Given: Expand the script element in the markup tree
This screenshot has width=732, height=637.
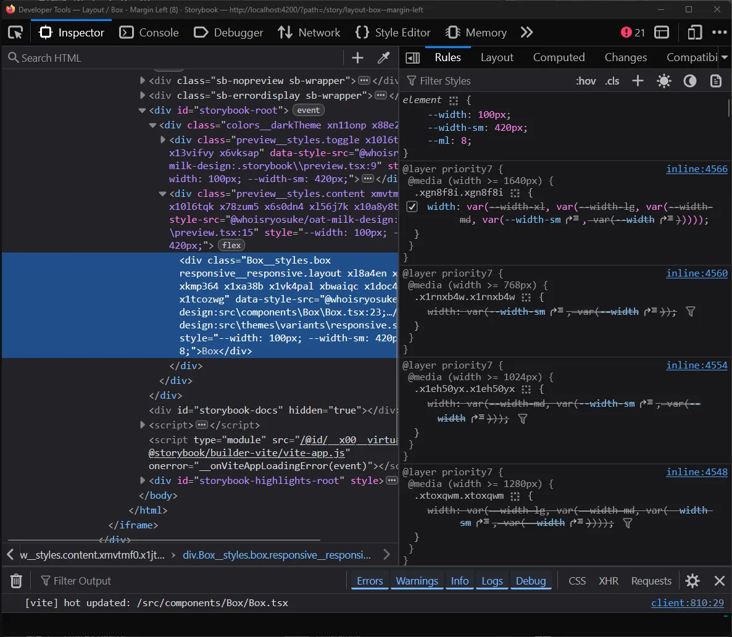Looking at the screenshot, I should tap(143, 425).
